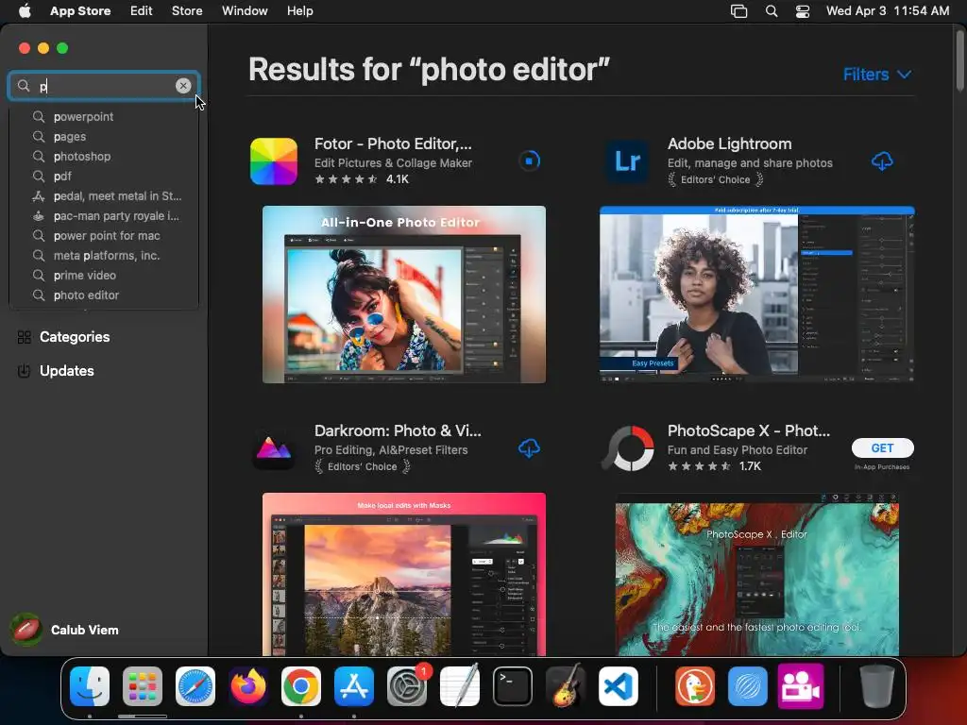The width and height of the screenshot is (967, 725).
Task: Launch Firefox from the Dock
Action: click(248, 686)
